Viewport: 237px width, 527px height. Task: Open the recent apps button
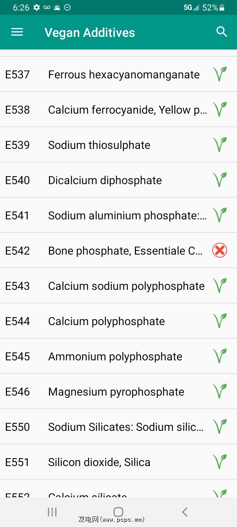click(x=52, y=512)
